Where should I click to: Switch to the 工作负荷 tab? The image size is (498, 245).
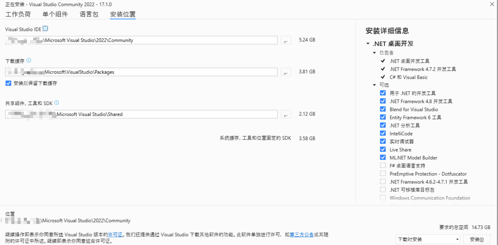pyautogui.click(x=18, y=14)
